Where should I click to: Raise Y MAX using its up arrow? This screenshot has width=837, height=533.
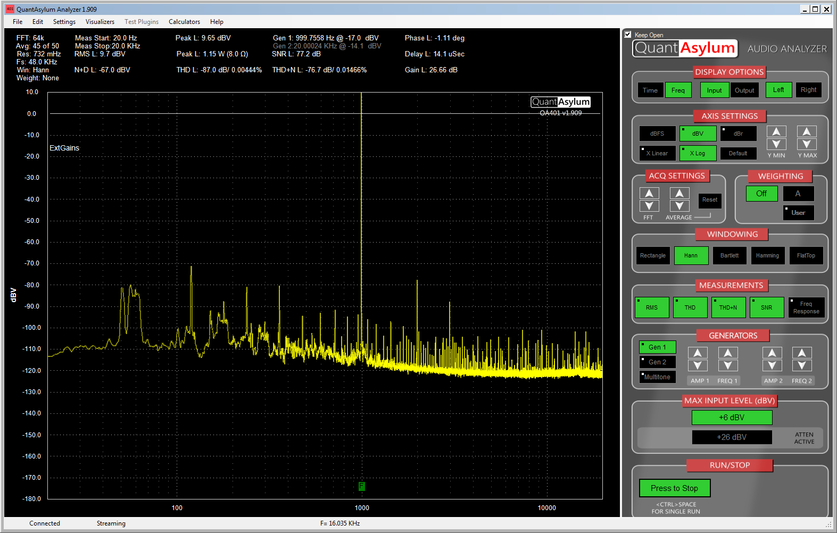click(807, 131)
